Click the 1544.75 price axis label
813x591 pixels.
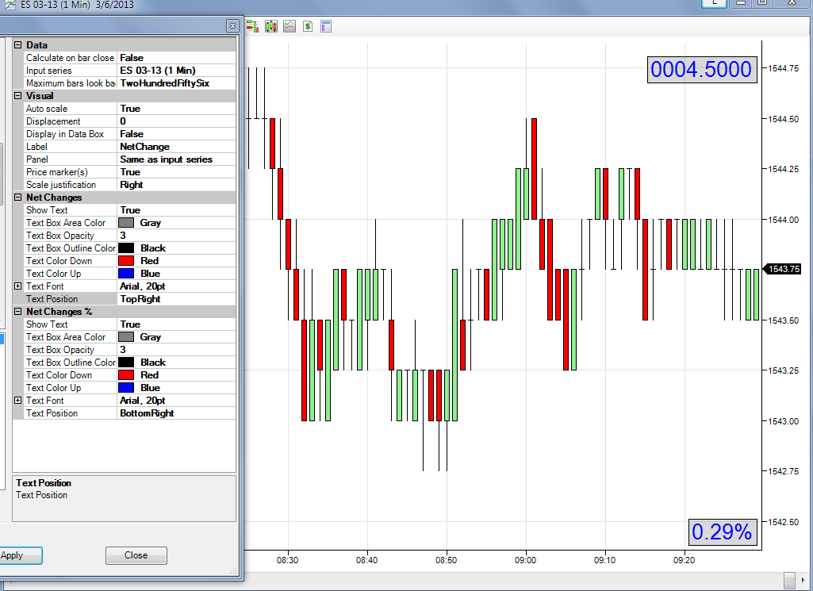coord(784,68)
